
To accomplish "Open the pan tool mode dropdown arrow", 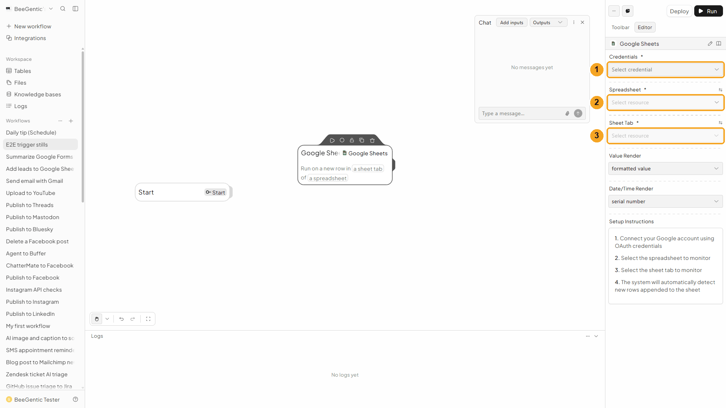I will (107, 319).
